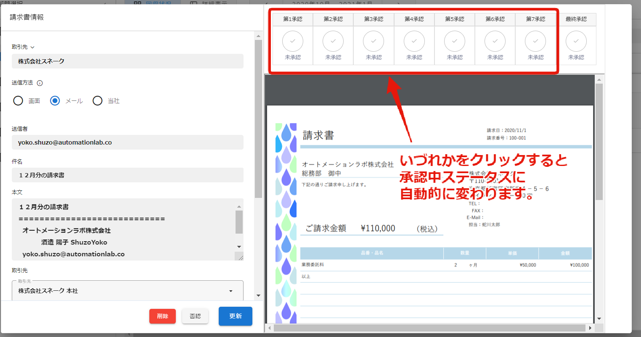Click the 第2承認 approval check circle
This screenshot has height=337, width=641.
click(333, 41)
